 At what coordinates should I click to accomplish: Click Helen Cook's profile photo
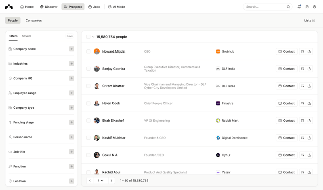pos(96,103)
